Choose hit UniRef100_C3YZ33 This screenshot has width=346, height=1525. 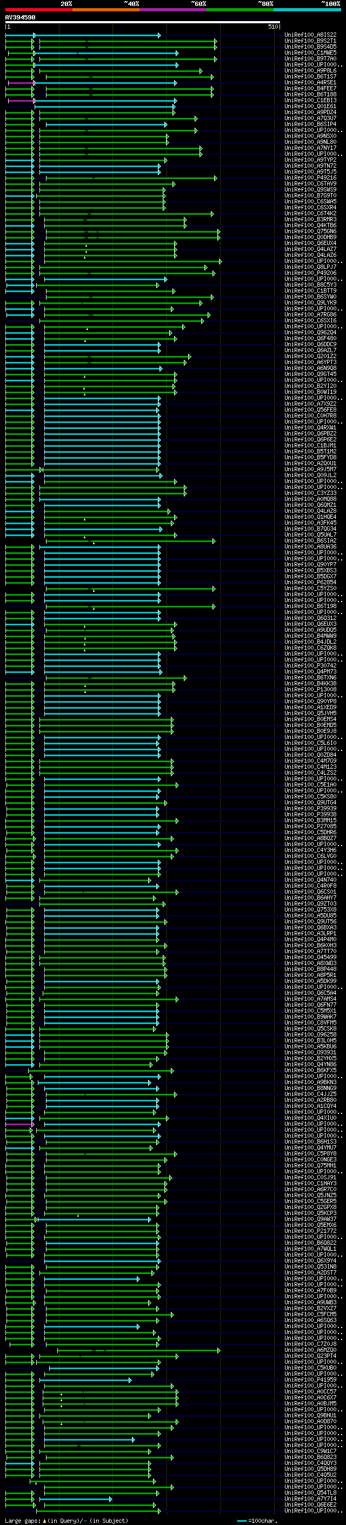click(310, 492)
